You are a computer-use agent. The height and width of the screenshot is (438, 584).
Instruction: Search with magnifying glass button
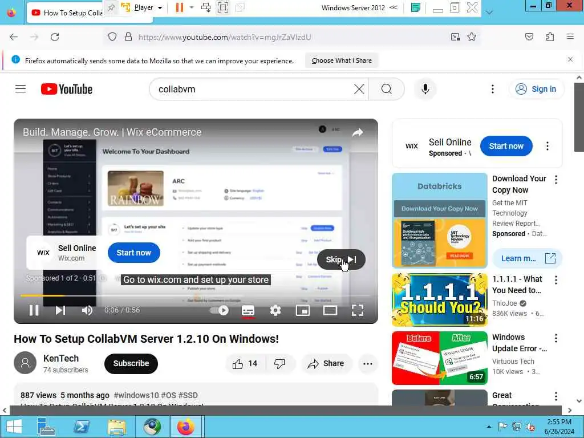(387, 89)
